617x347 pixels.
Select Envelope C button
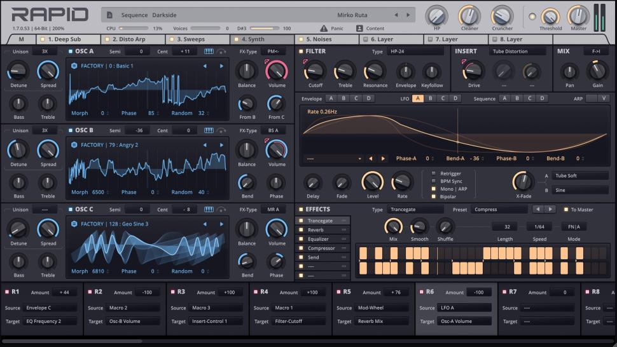click(356, 99)
